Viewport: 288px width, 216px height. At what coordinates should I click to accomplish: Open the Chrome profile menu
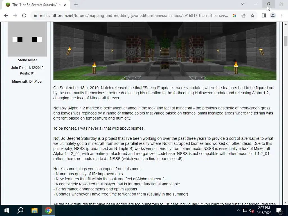pos(273,16)
